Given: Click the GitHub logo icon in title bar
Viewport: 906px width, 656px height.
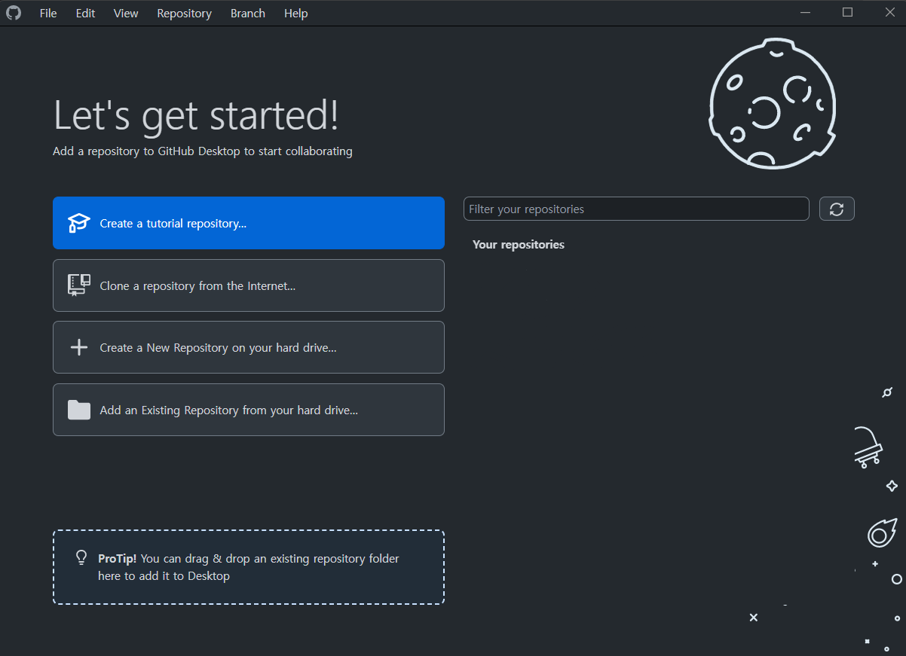Looking at the screenshot, I should pyautogui.click(x=14, y=13).
